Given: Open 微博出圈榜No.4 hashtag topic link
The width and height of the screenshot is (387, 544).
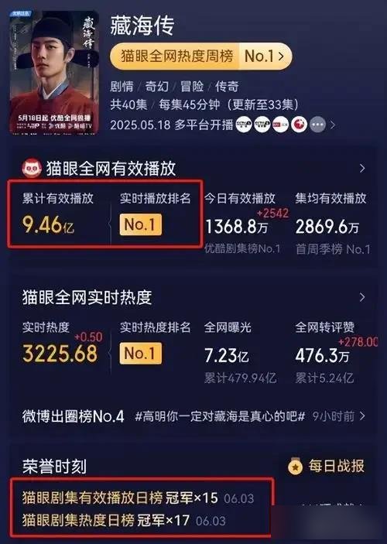Looking at the screenshot, I should pyautogui.click(x=220, y=416).
